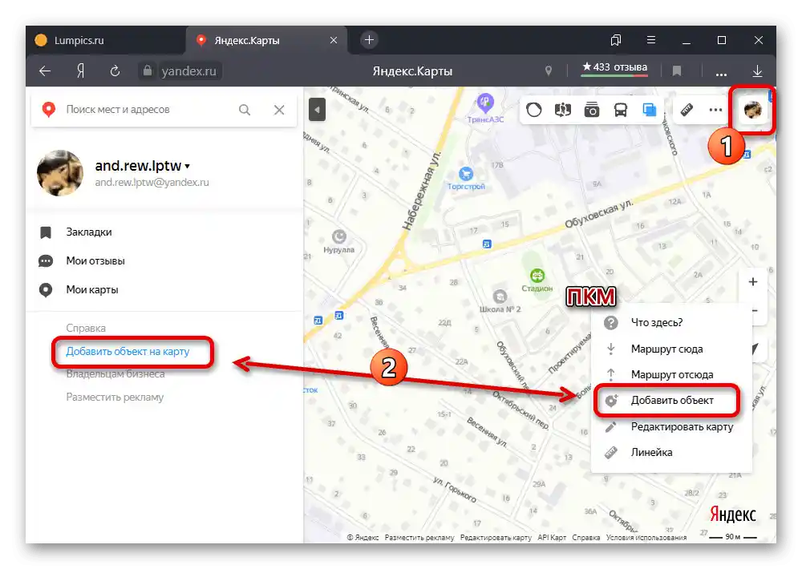Open the browser collections icon in title bar
802x569 pixels.
click(616, 40)
